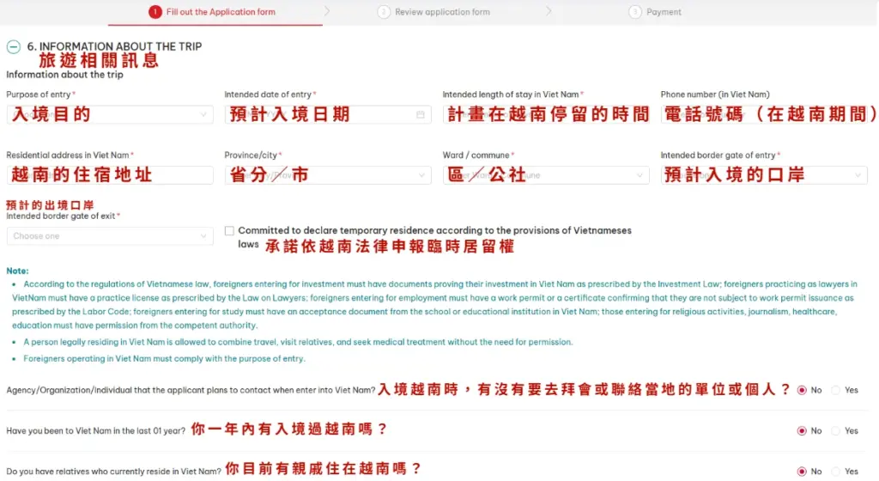Click the Residential address in Viet Nam field

tap(110, 175)
